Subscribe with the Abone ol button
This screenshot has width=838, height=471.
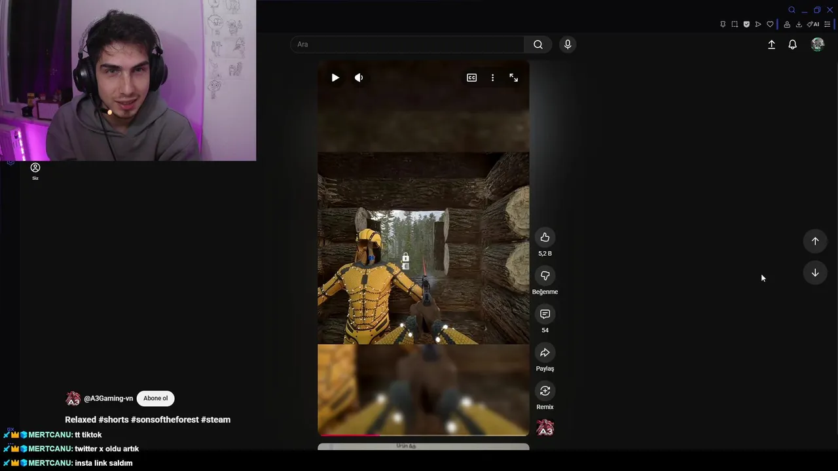pos(156,398)
